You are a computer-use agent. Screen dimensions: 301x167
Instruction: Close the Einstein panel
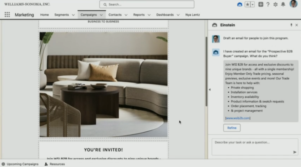296,25
